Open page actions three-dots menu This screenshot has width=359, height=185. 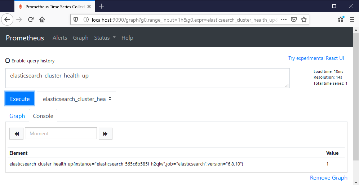point(284,19)
